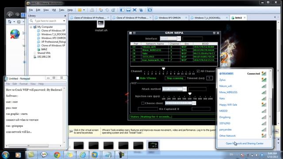Switch to the Windows 7_U_ROCKWELL tab

(x=207, y=18)
